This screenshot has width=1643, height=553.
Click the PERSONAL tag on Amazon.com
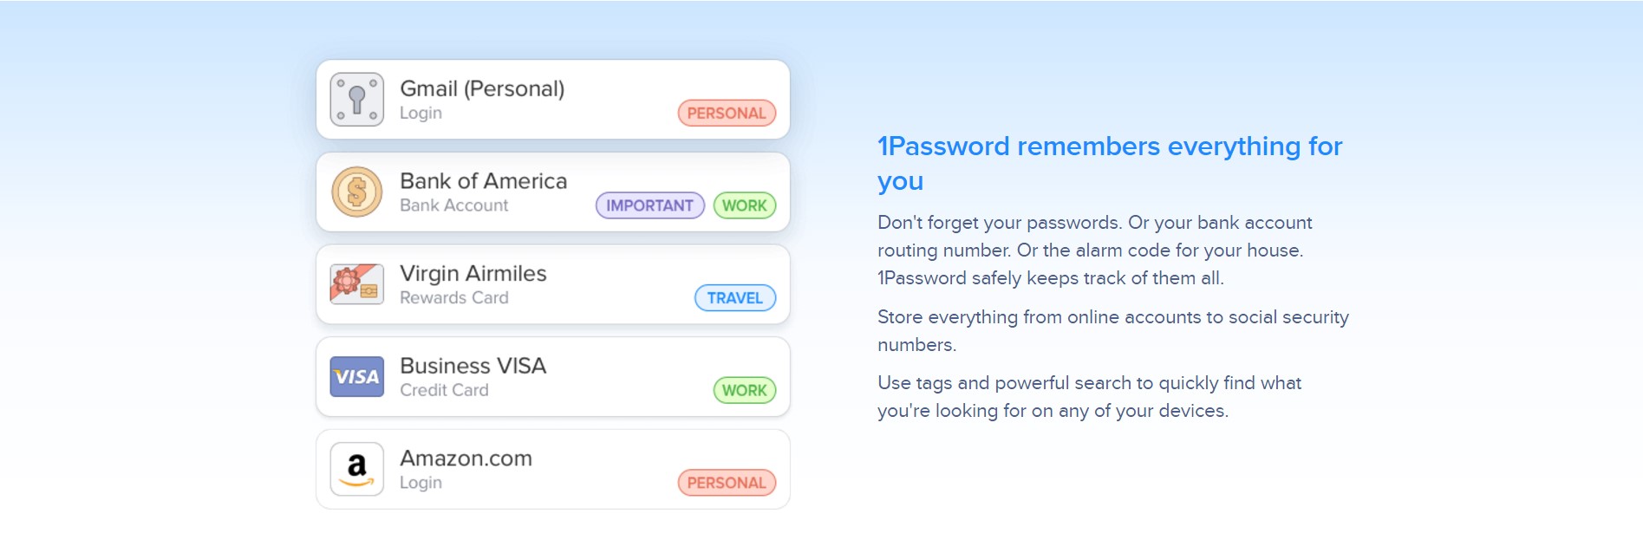tap(727, 483)
